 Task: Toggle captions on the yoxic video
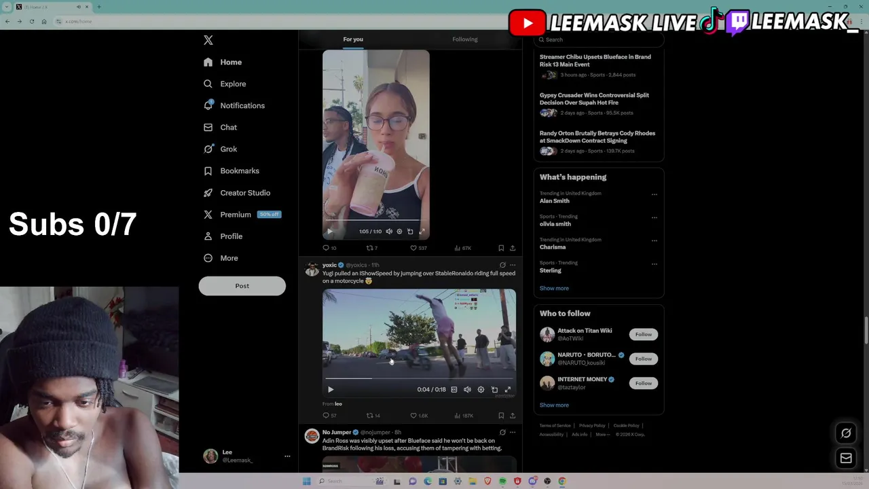tap(454, 389)
